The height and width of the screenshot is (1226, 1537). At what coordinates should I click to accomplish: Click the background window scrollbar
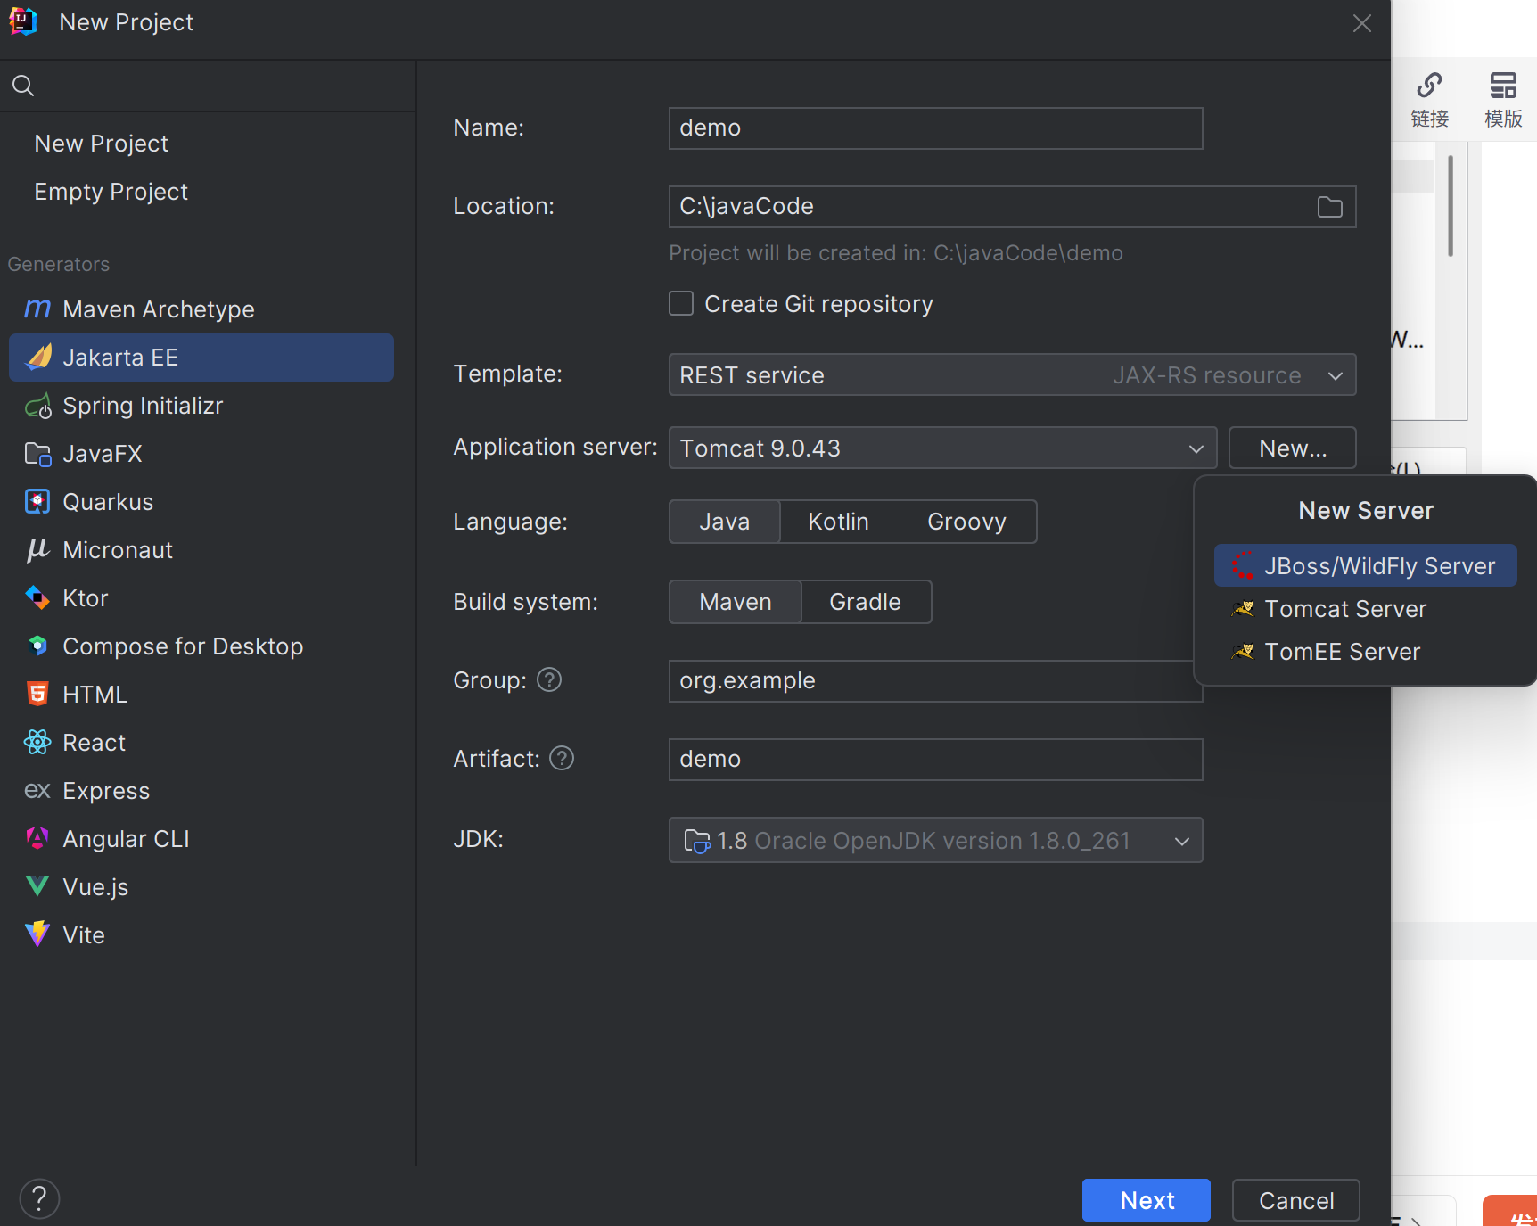1451,206
